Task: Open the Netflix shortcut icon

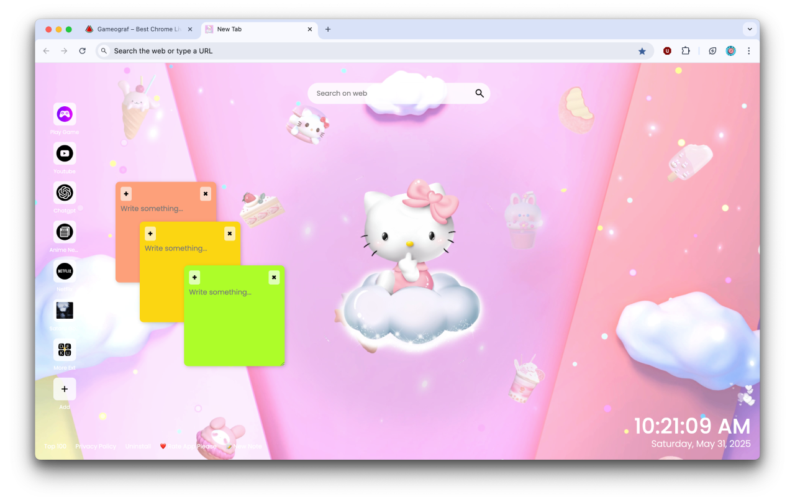Action: (65, 271)
